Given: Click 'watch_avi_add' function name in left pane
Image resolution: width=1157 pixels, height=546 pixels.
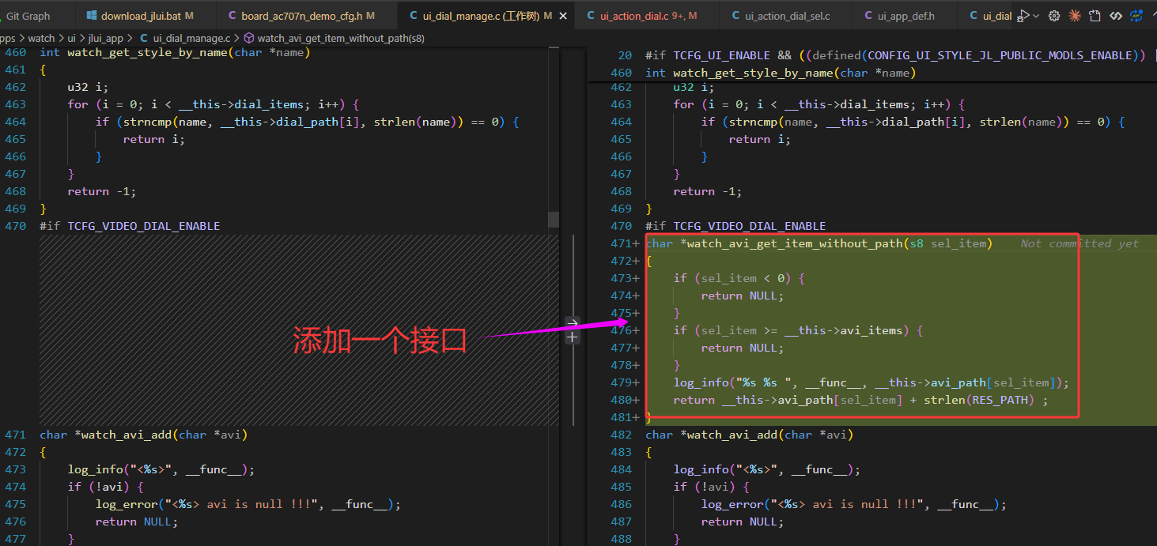Looking at the screenshot, I should (x=127, y=435).
